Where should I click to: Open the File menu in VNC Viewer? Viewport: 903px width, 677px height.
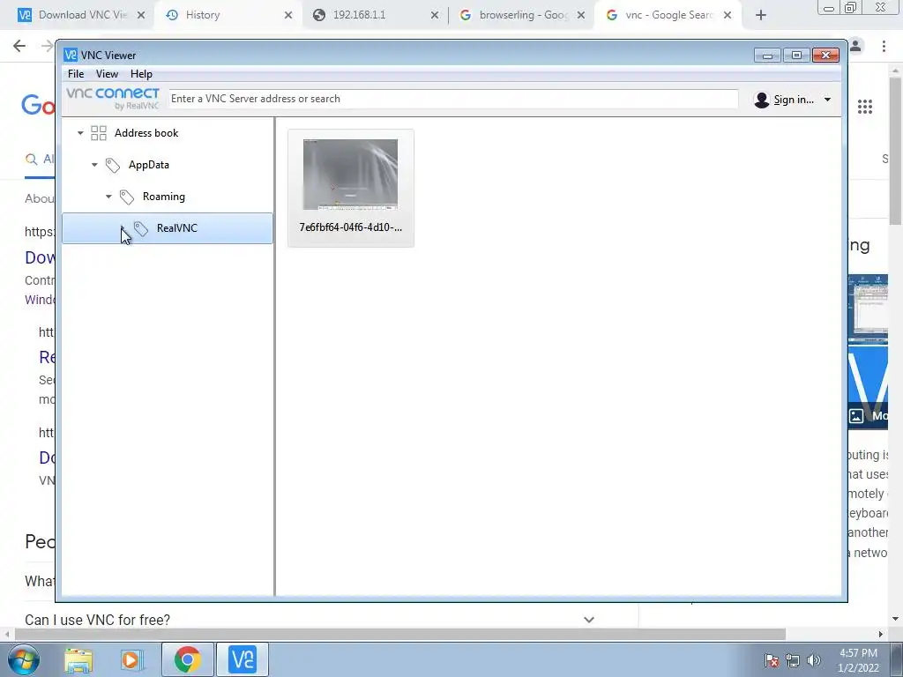76,74
